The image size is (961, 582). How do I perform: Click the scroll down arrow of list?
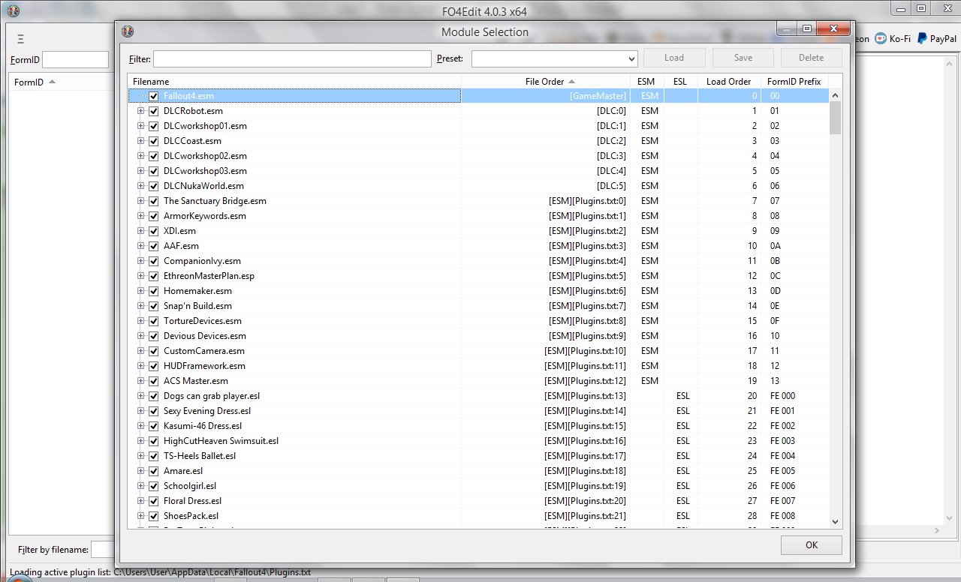coord(835,521)
